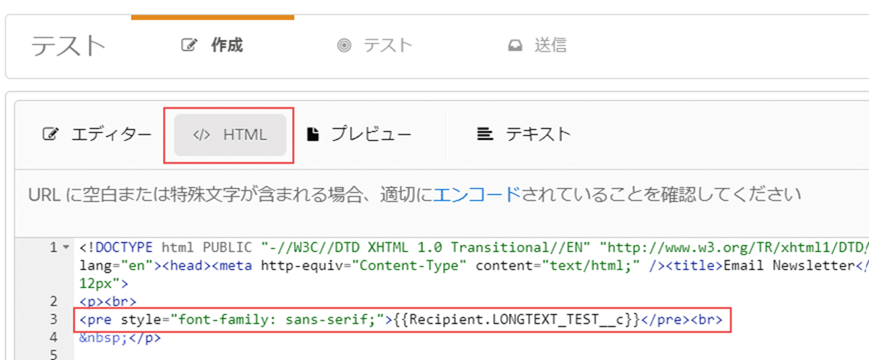Collapse the line 1 fold arrow
The image size is (869, 360).
[67, 248]
